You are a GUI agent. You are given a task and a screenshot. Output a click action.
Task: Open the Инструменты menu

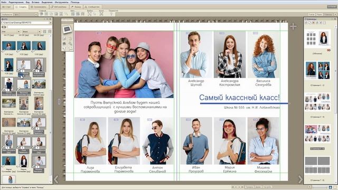[61, 2]
